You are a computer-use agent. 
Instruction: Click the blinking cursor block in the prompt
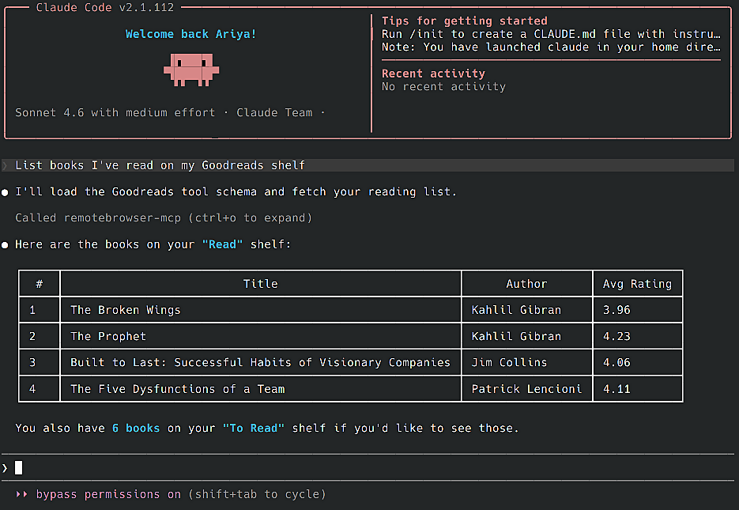pos(18,467)
